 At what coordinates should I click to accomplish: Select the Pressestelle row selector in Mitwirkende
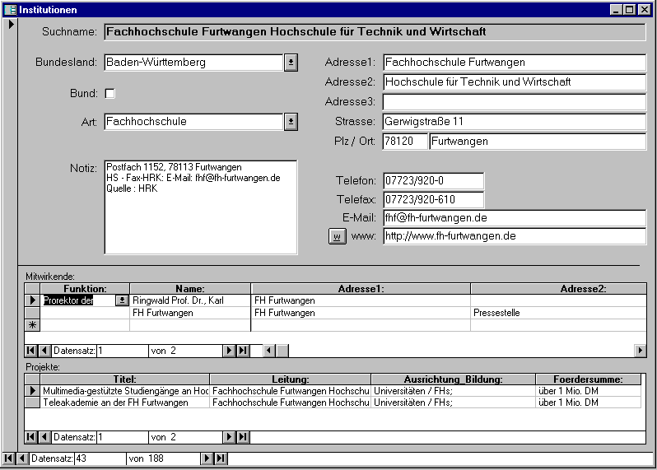(x=32, y=313)
